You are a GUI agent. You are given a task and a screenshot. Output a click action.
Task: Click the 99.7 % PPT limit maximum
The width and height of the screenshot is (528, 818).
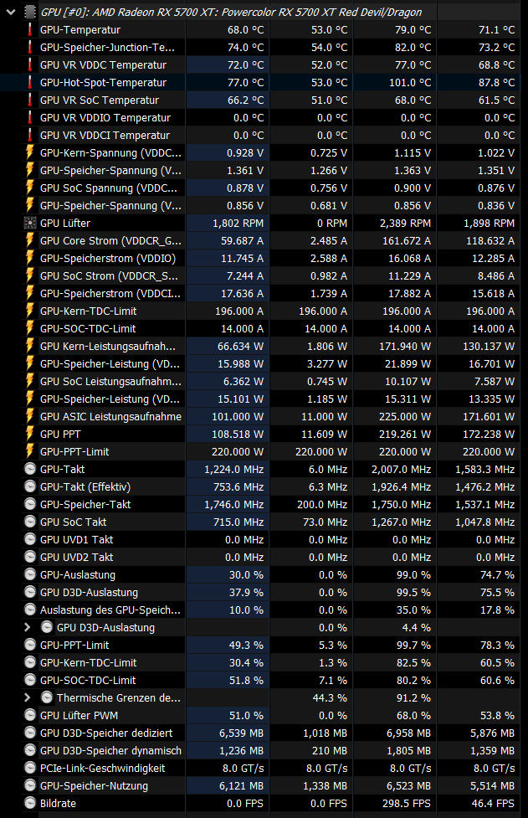point(414,646)
